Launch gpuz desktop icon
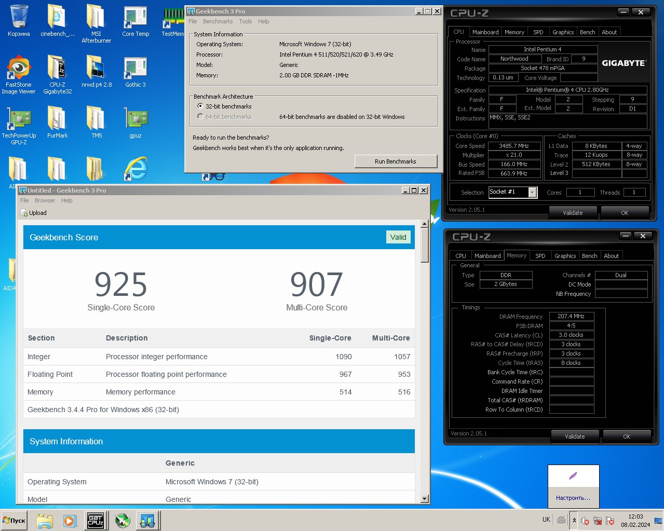This screenshot has width=664, height=531. point(135,122)
